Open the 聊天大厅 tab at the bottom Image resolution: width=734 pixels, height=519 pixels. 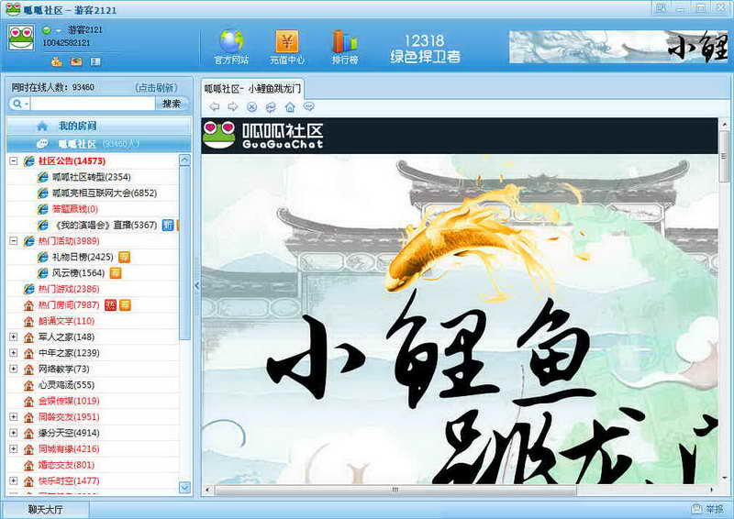45,509
